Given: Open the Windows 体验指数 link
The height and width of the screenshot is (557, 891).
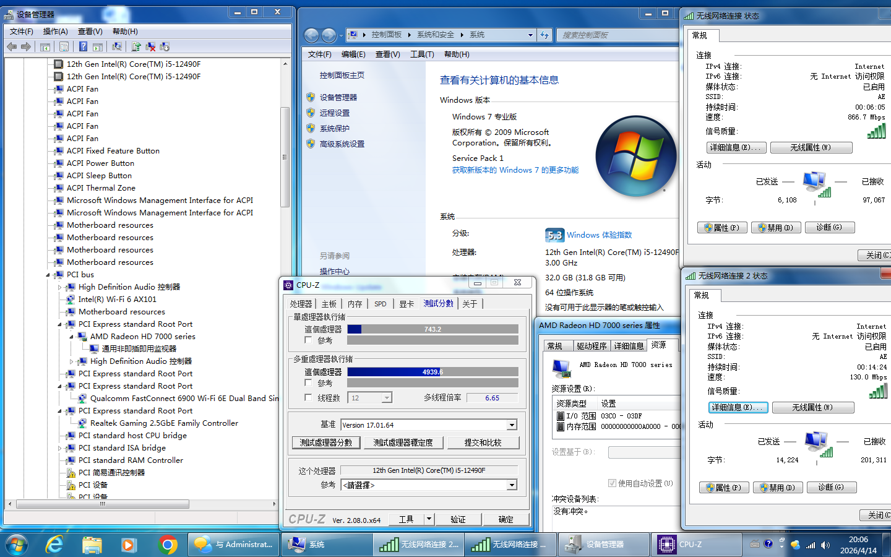Looking at the screenshot, I should coord(599,235).
